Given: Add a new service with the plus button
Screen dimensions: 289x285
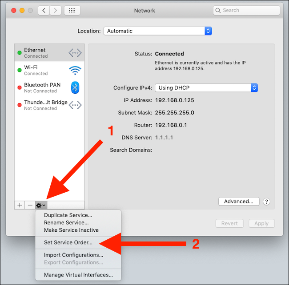Looking at the screenshot, I should point(20,205).
